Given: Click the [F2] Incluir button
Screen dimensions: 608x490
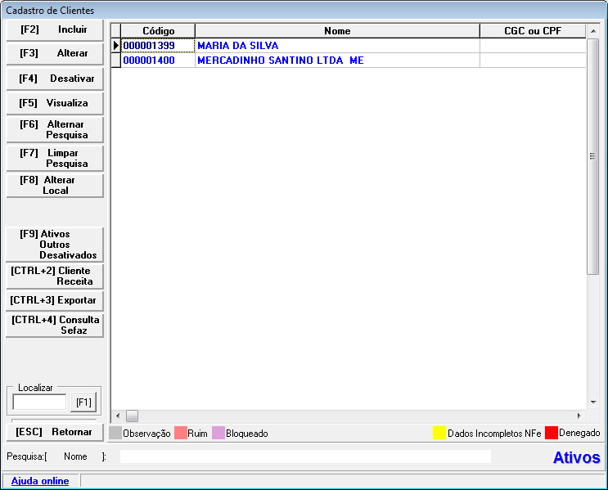Looking at the screenshot, I should [55, 29].
